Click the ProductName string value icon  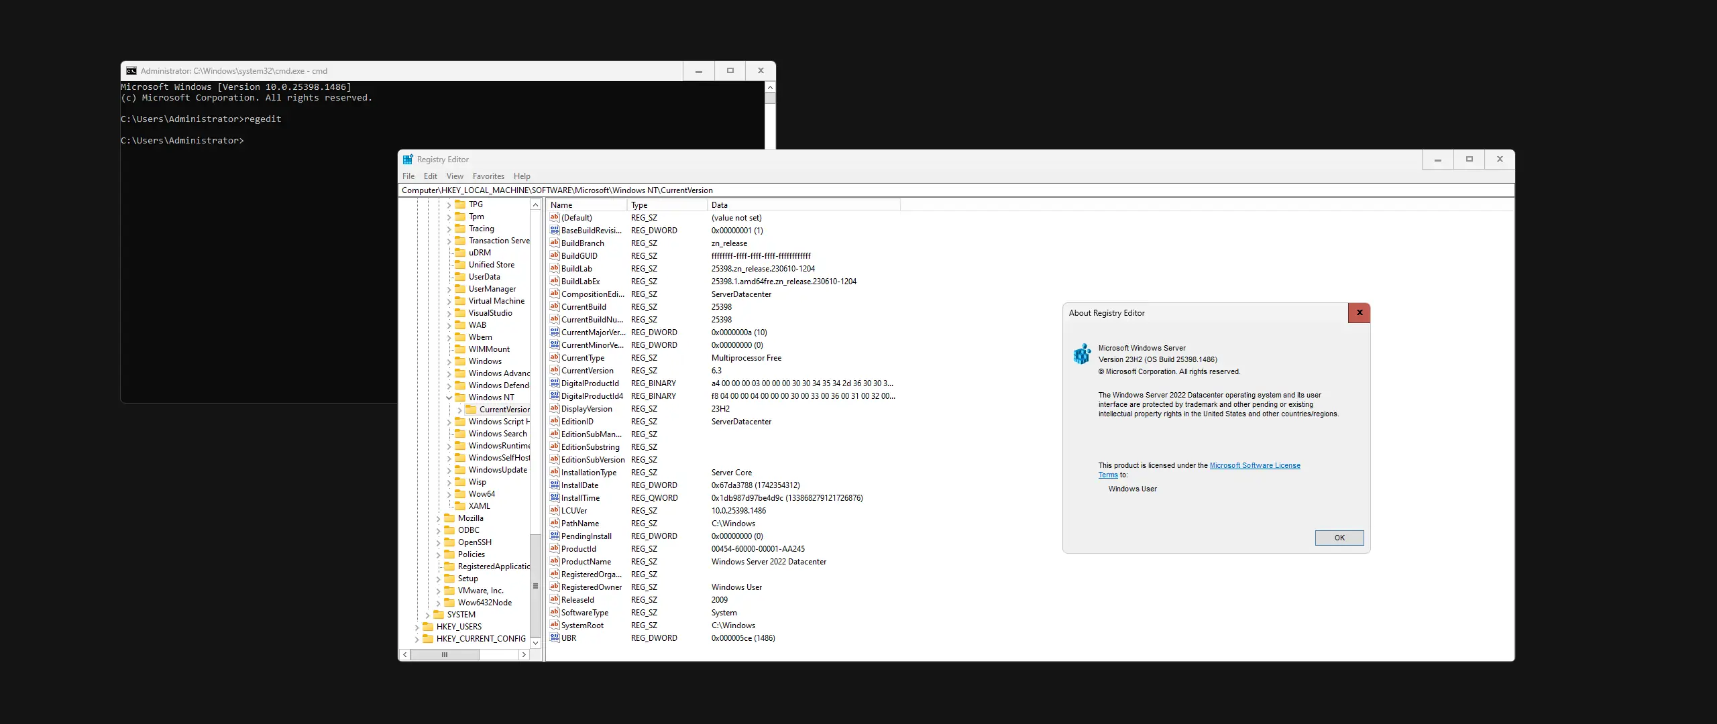(554, 562)
